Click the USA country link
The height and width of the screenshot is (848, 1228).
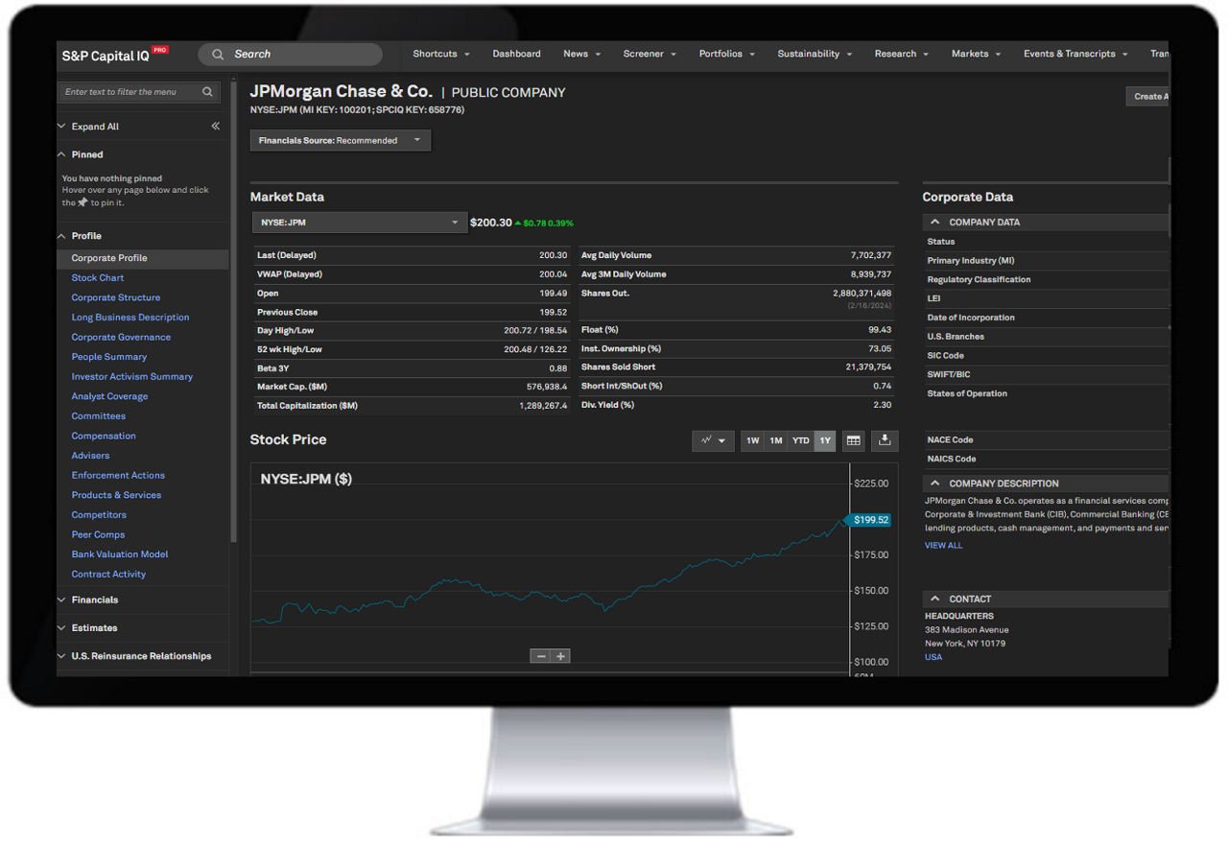click(933, 657)
